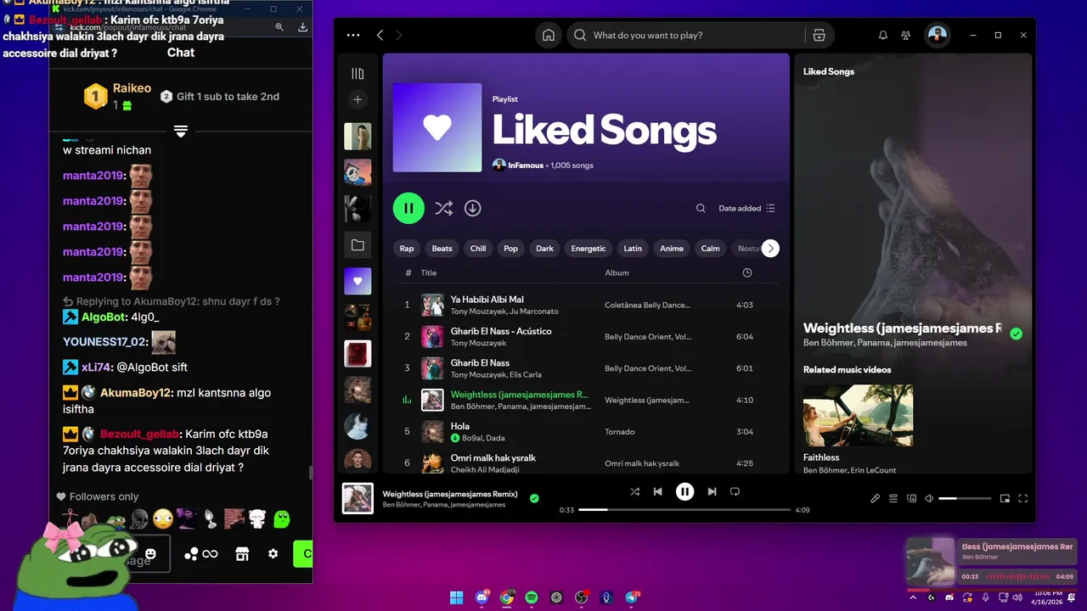Show hidden system tray icons
1087x611 pixels.
pyautogui.click(x=913, y=597)
